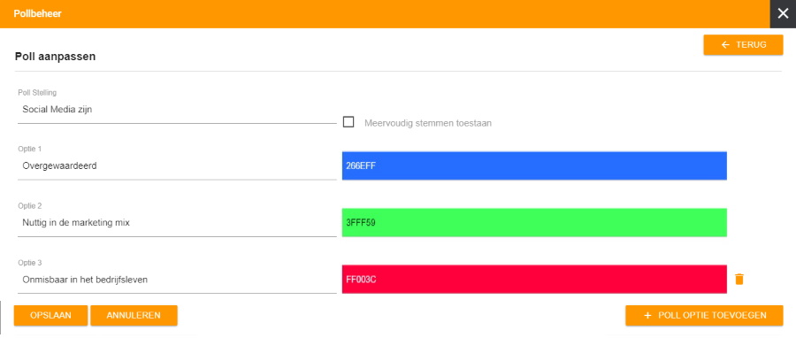Image resolution: width=796 pixels, height=338 pixels.
Task: Edit the Optie 2 field Nuttig in de marketing mix
Action: pos(177,223)
